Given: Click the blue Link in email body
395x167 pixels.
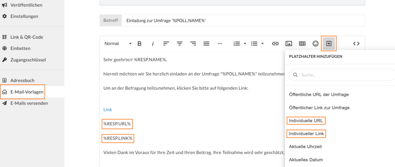Looking at the screenshot, I should click(x=108, y=110).
